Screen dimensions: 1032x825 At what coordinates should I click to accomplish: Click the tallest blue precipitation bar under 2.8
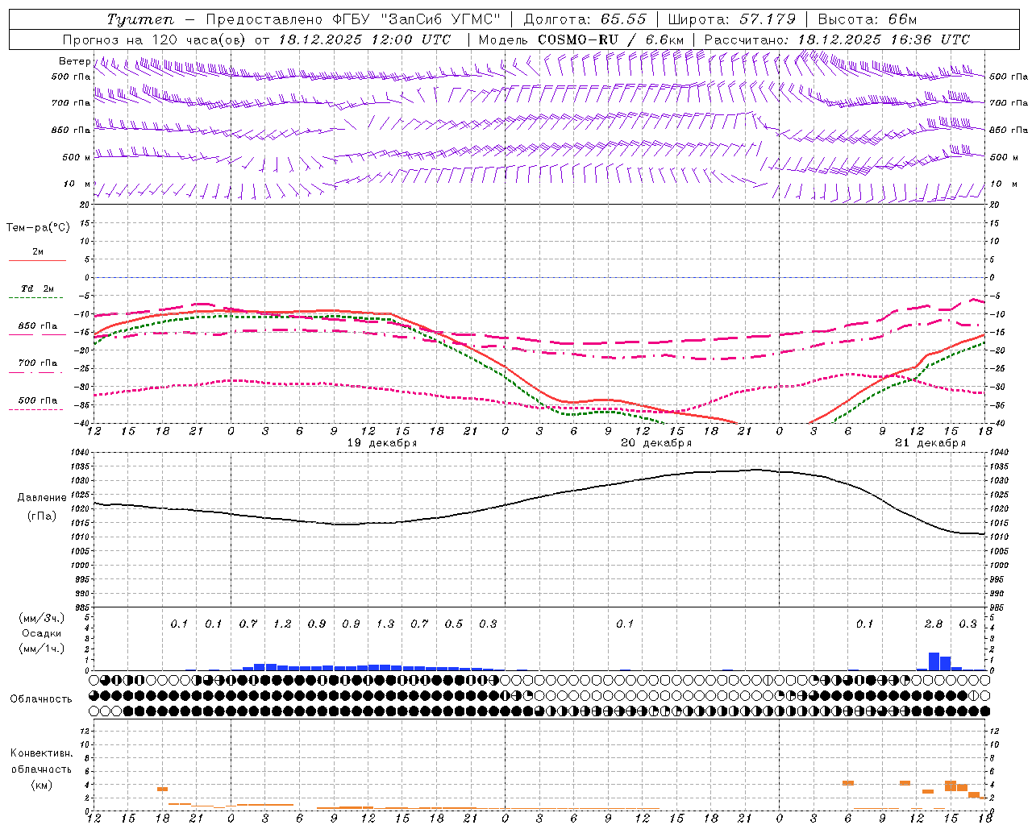click(x=934, y=661)
